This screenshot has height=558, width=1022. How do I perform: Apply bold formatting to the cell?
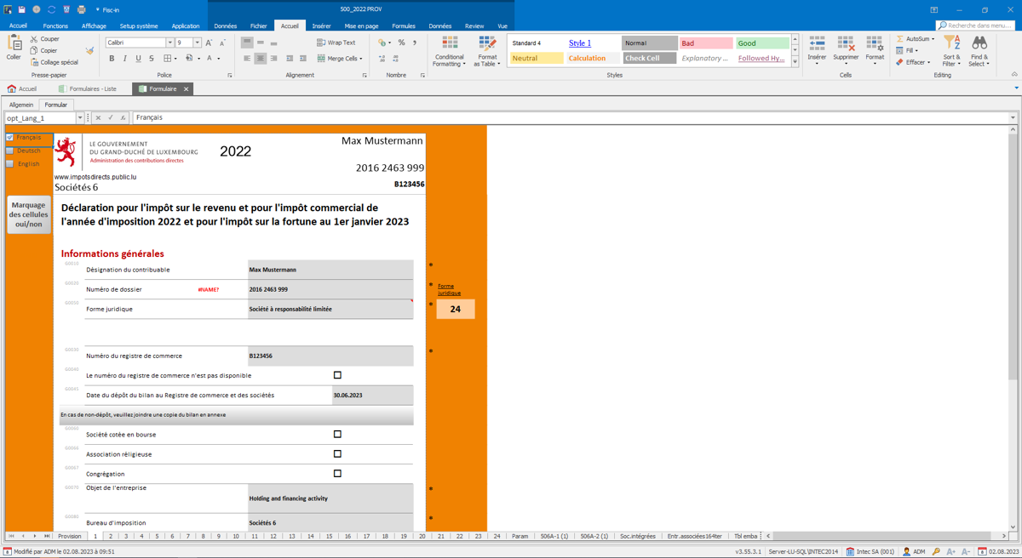click(112, 59)
